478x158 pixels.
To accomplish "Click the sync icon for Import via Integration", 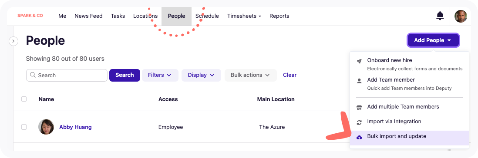I will tap(359, 122).
